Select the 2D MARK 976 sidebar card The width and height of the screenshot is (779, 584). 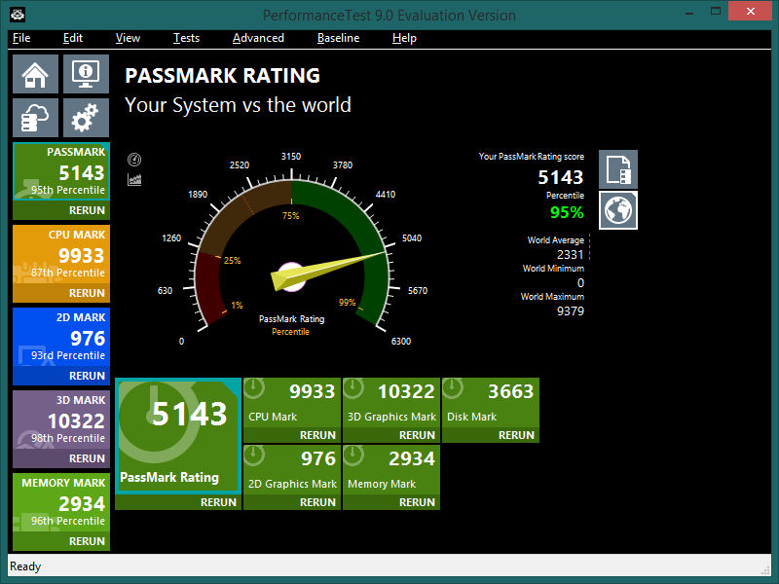61,337
